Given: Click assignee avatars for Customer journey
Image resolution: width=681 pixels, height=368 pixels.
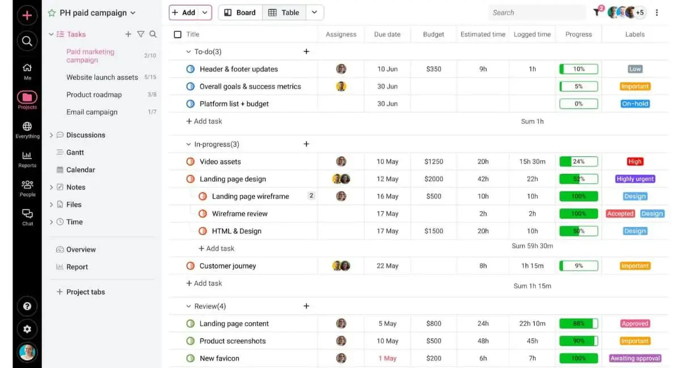Looking at the screenshot, I should click(341, 266).
